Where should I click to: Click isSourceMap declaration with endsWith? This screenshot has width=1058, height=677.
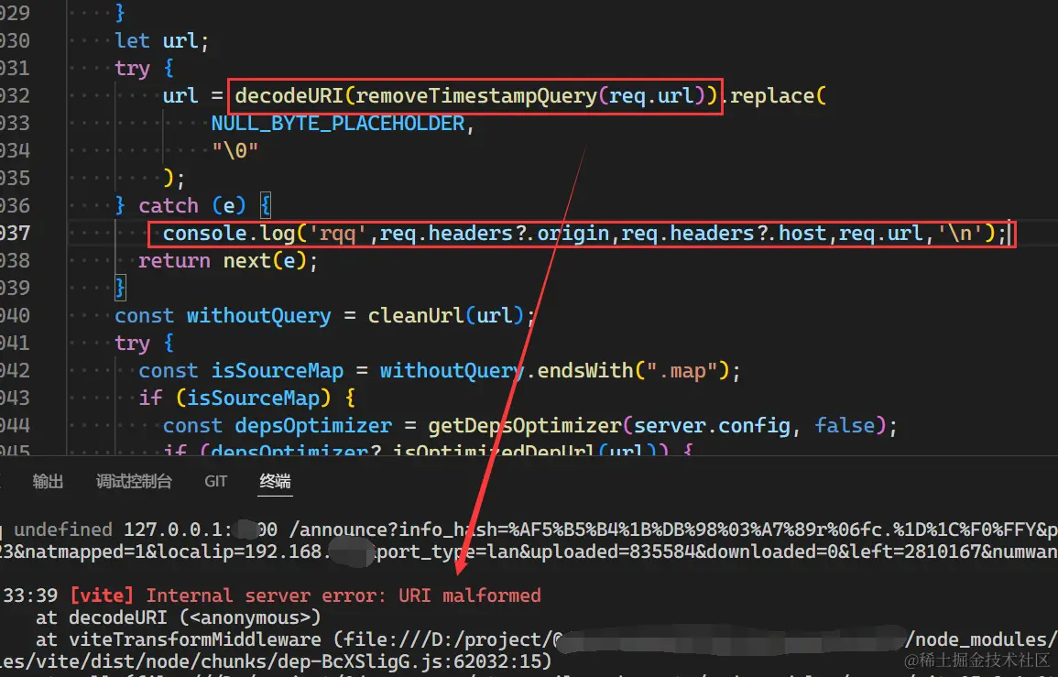440,370
